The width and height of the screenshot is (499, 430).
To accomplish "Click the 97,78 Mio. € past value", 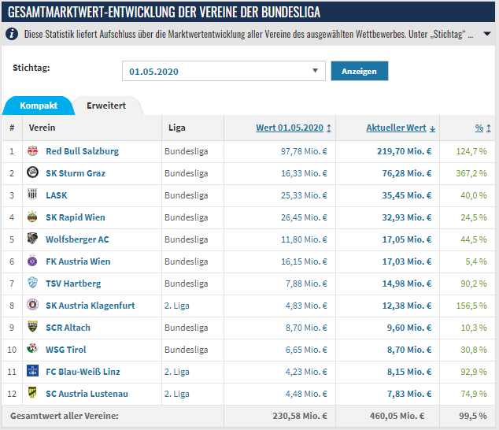I will (304, 151).
